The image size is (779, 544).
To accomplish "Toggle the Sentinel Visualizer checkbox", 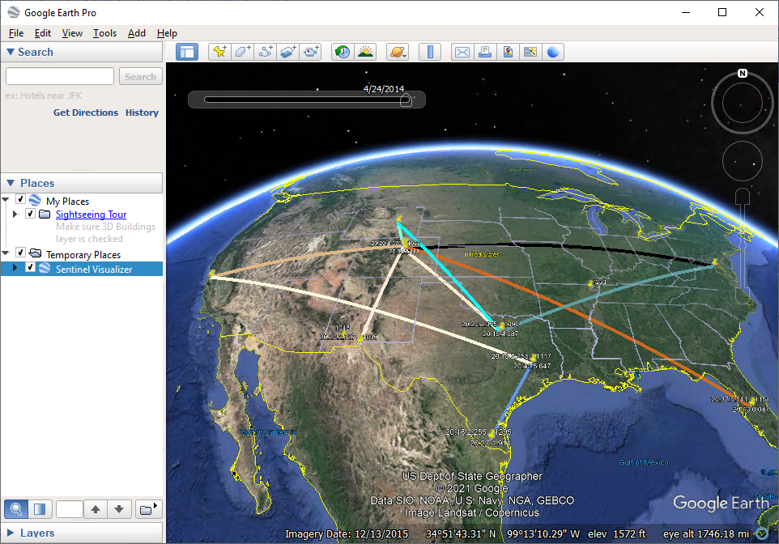I will tap(30, 267).
